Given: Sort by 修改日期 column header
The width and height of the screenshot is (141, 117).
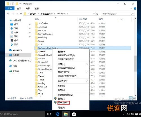Looking at the screenshot, I should pyautogui.click(x=83, y=19).
